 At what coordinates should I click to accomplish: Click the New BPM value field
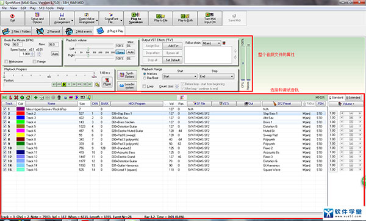click(x=53, y=45)
